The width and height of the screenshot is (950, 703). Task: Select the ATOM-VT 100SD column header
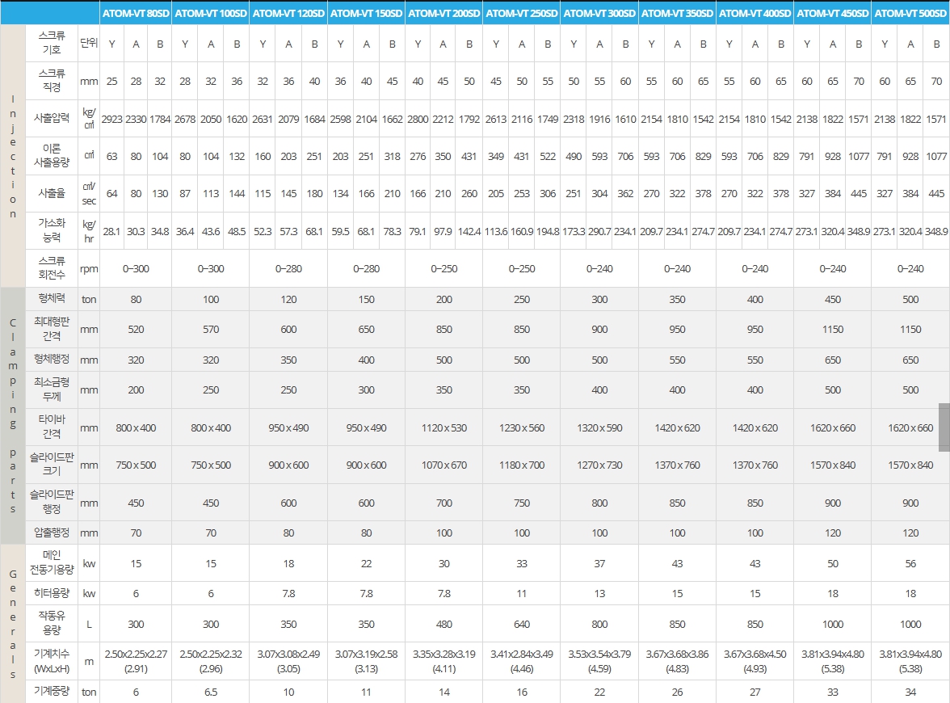coord(211,13)
